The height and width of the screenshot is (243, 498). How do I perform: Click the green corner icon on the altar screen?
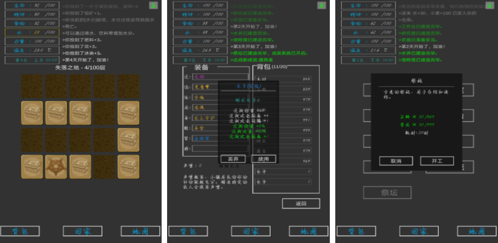490,5
